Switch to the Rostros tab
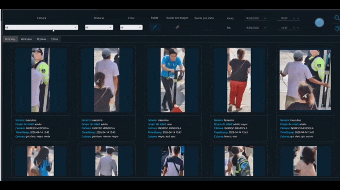The image size is (340, 190). pos(41,39)
